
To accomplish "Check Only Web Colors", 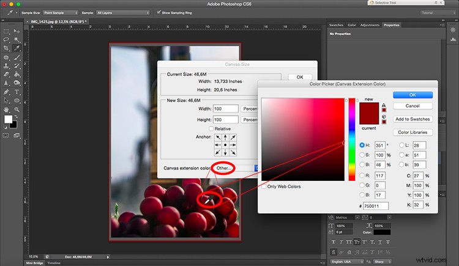I will click(x=264, y=187).
